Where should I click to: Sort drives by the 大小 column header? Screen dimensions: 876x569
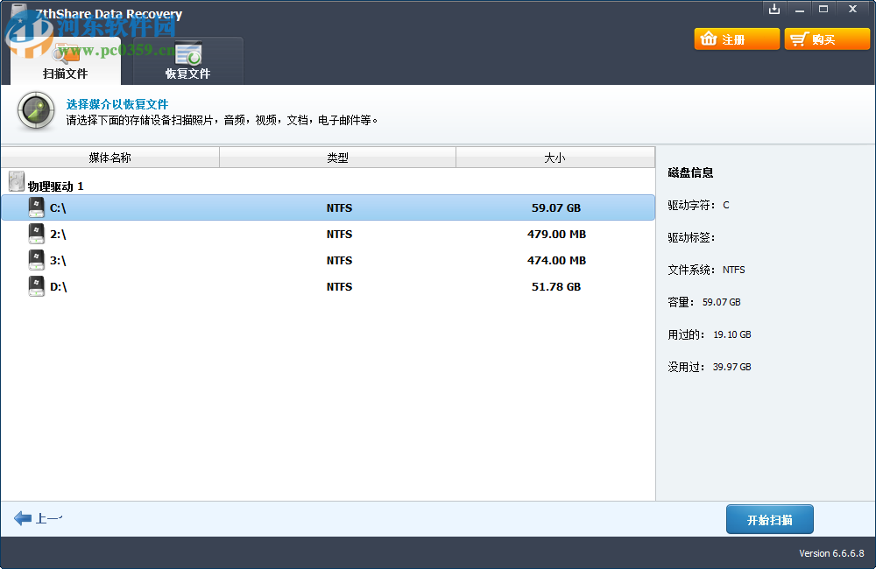click(555, 158)
